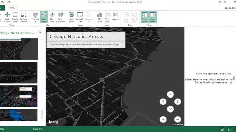Insert a Legend
This screenshot has height=132, width=236.
pos(115,16)
